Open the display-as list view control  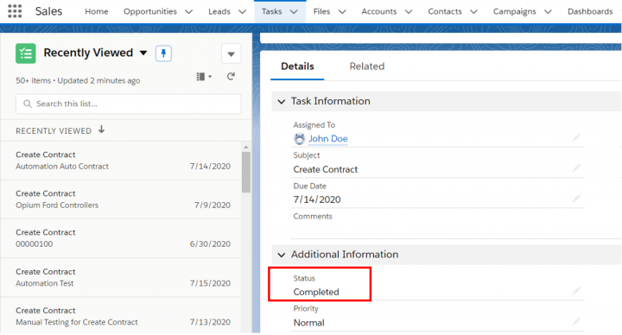(204, 77)
